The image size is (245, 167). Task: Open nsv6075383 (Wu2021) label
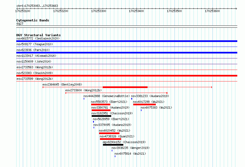point(156,107)
